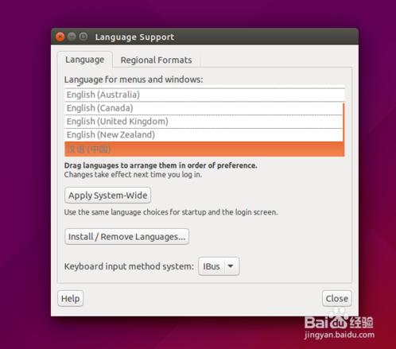The height and width of the screenshot is (349, 396).
Task: Select the highlighted Chinese language entry
Action: tap(204, 149)
